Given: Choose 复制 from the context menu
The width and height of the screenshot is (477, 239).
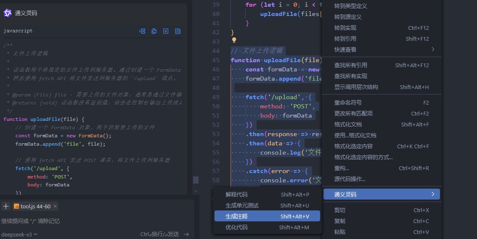Looking at the screenshot, I should 382,221.
